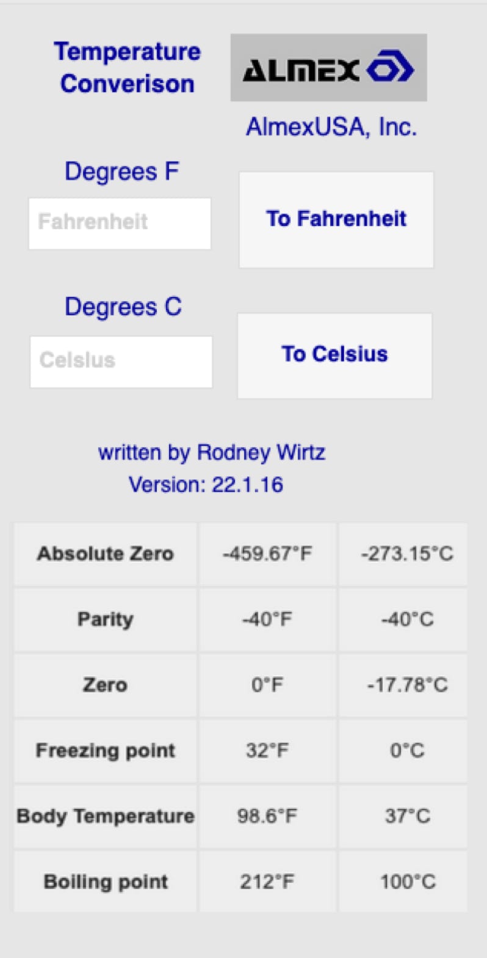This screenshot has width=487, height=958.
Task: Select the Degrees F label
Action: (x=121, y=172)
